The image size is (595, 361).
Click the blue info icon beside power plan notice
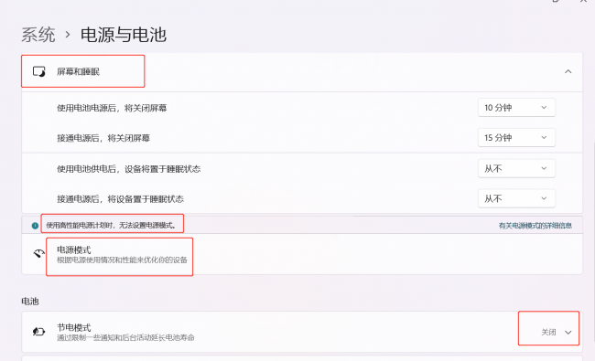pyautogui.click(x=35, y=226)
